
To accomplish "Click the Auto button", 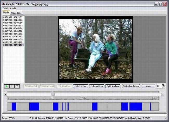I will click(148, 86).
